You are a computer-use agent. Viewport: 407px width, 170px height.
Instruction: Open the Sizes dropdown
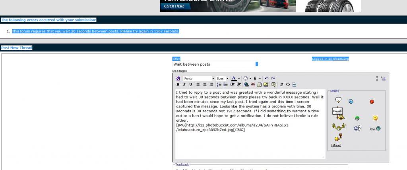[223, 78]
